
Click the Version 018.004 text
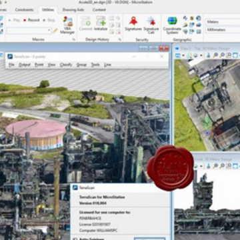click(x=93, y=203)
